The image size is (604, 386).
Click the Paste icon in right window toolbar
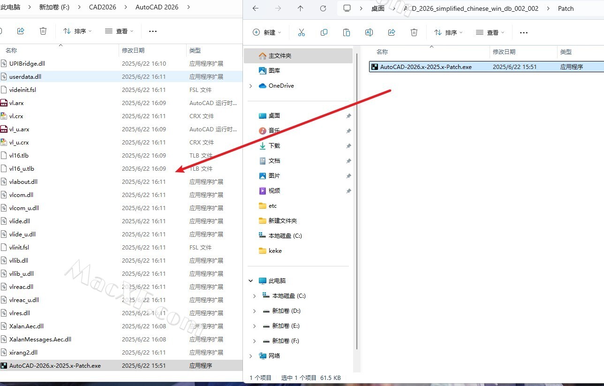(347, 32)
